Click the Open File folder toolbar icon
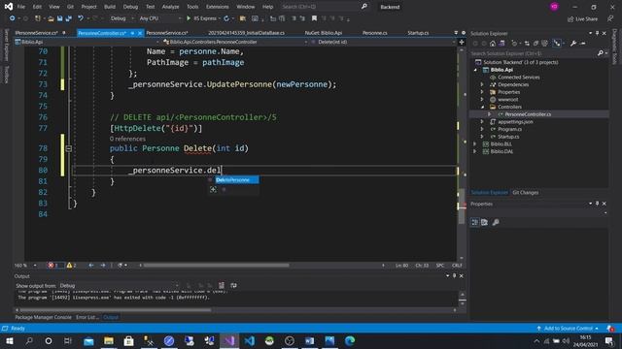The height and width of the screenshot is (349, 622). 51,18
